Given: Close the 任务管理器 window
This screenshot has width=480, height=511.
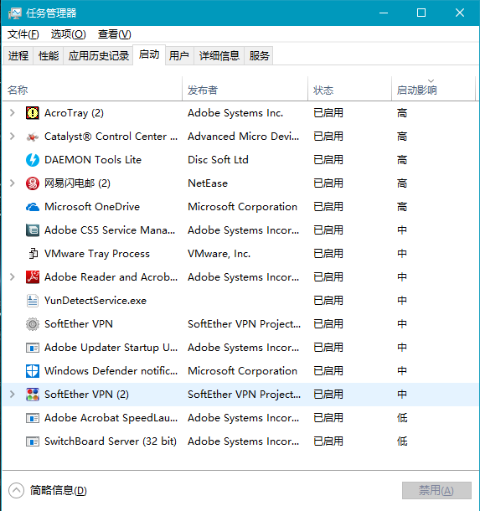Looking at the screenshot, I should pyautogui.click(x=460, y=13).
